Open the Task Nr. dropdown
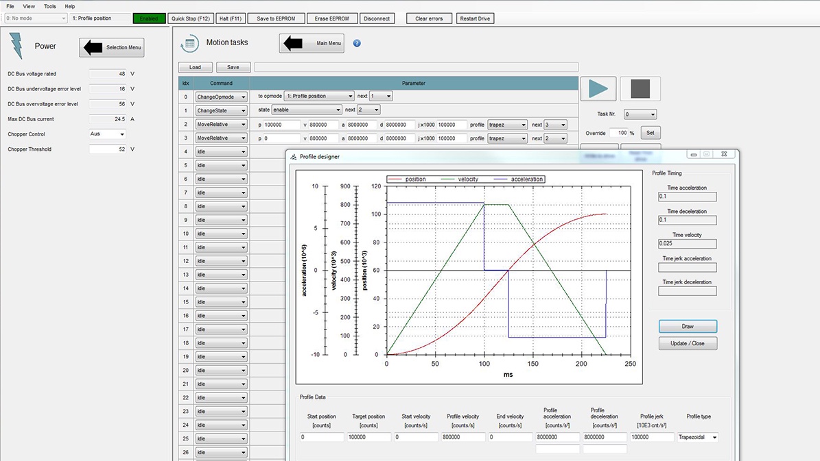 [640, 114]
